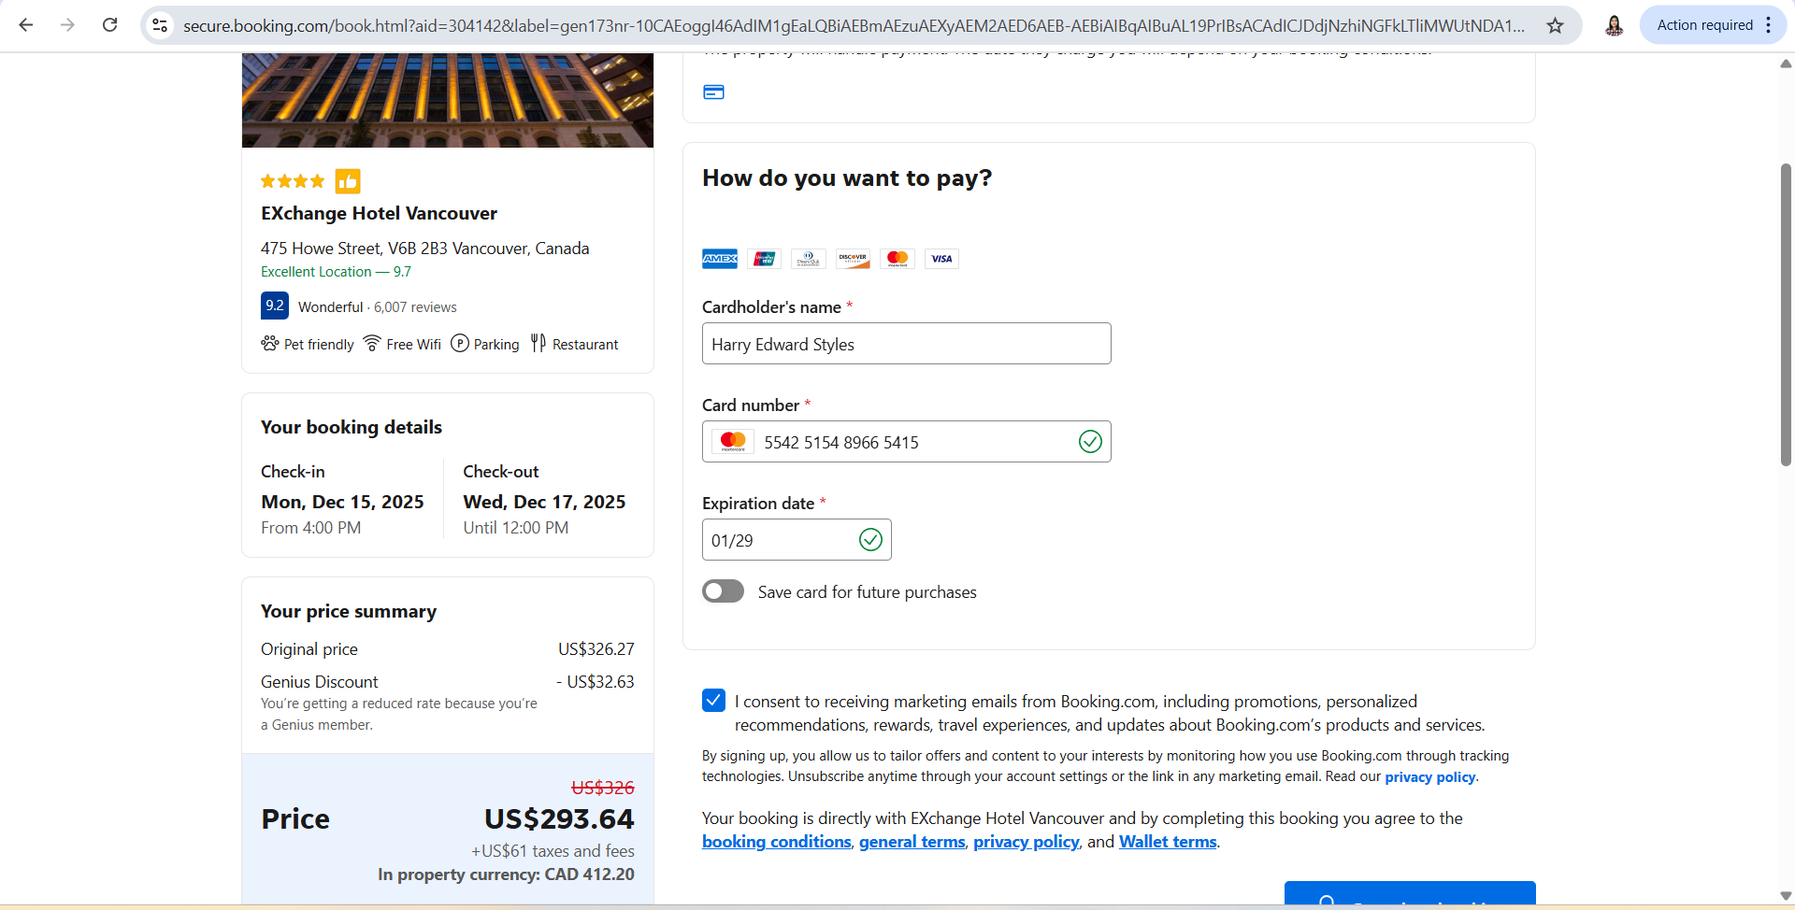
Task: Click the scrollbar down arrow
Action: (x=1786, y=896)
